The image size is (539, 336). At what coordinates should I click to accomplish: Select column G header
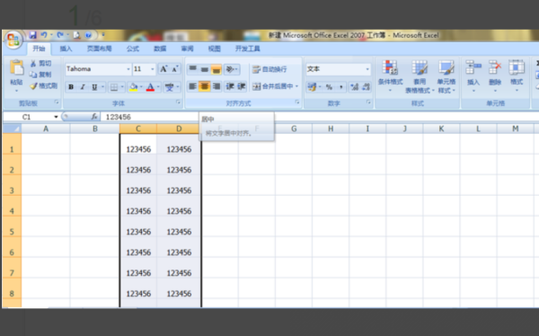(x=294, y=129)
